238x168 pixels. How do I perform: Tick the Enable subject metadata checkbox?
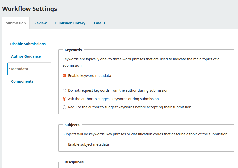[x=64, y=144]
